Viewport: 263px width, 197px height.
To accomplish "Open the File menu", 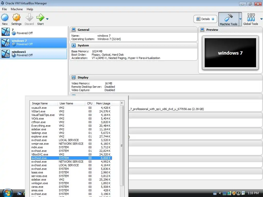I will 4,9.
